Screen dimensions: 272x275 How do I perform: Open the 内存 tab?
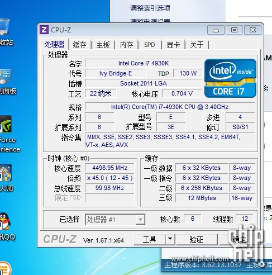(127, 45)
